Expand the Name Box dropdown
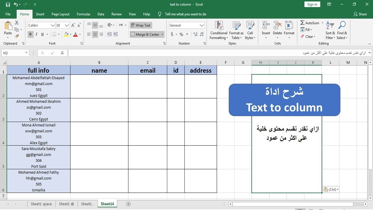 [x=26, y=53]
